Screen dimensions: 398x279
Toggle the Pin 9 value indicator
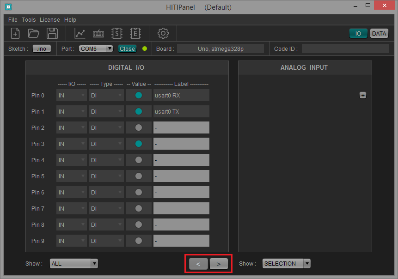pos(139,241)
